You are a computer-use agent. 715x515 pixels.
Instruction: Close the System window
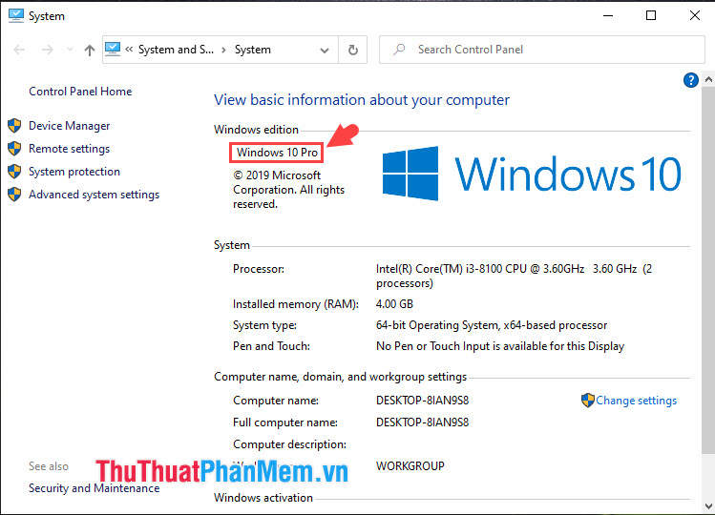pyautogui.click(x=695, y=15)
